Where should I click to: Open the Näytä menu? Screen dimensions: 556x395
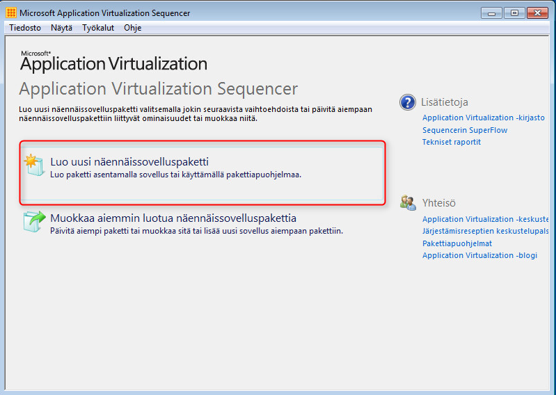[x=61, y=28]
